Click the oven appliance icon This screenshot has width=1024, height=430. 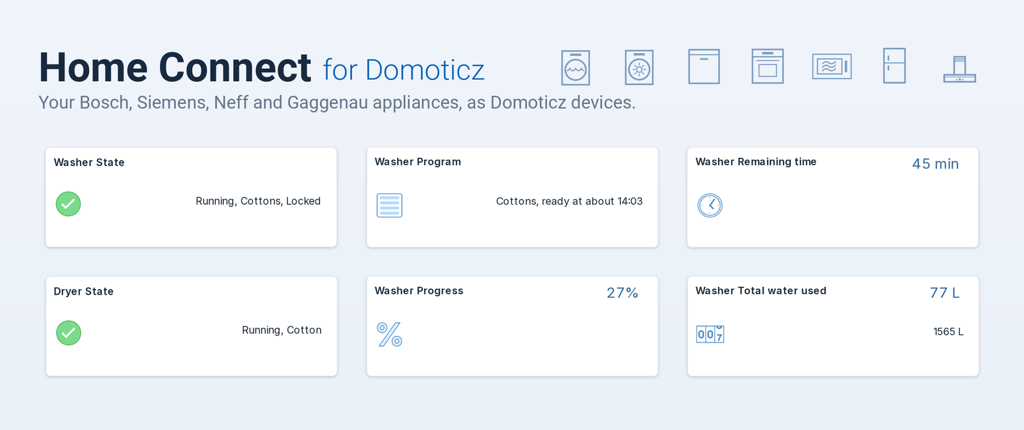coord(767,66)
